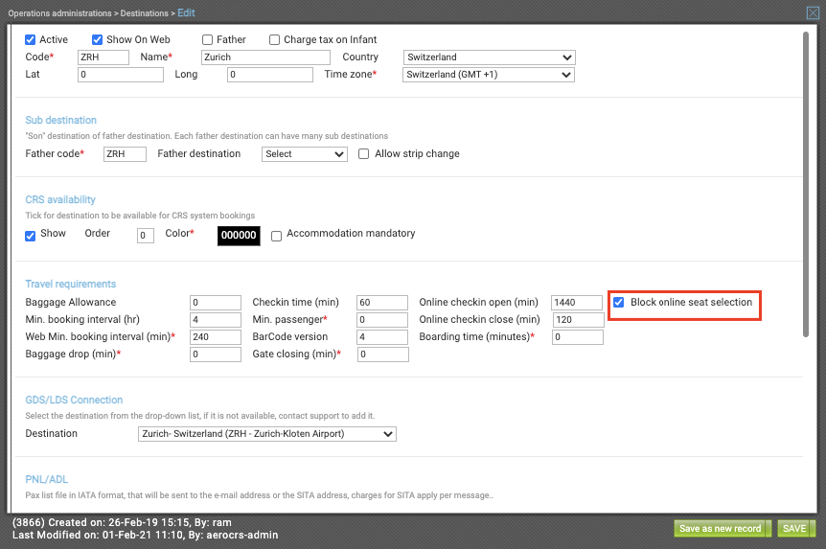Click the Edit breadcrumb label
The height and width of the screenshot is (549, 826).
tap(186, 12)
